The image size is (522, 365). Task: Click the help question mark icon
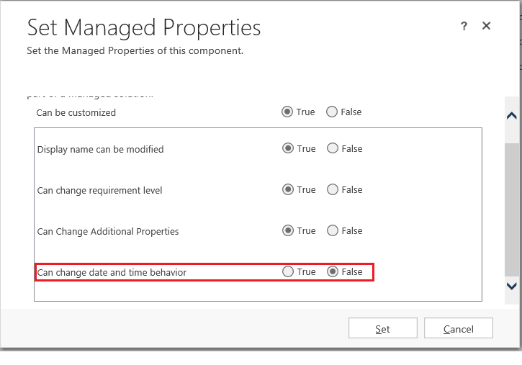(464, 26)
